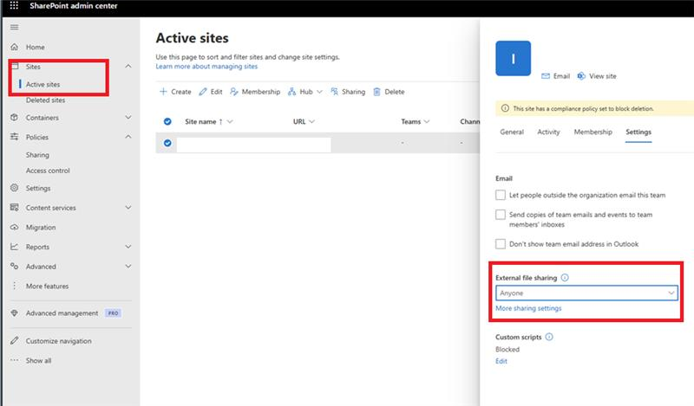Viewport: 694px width, 406px height.
Task: Expand the Content services chevron
Action: point(128,207)
